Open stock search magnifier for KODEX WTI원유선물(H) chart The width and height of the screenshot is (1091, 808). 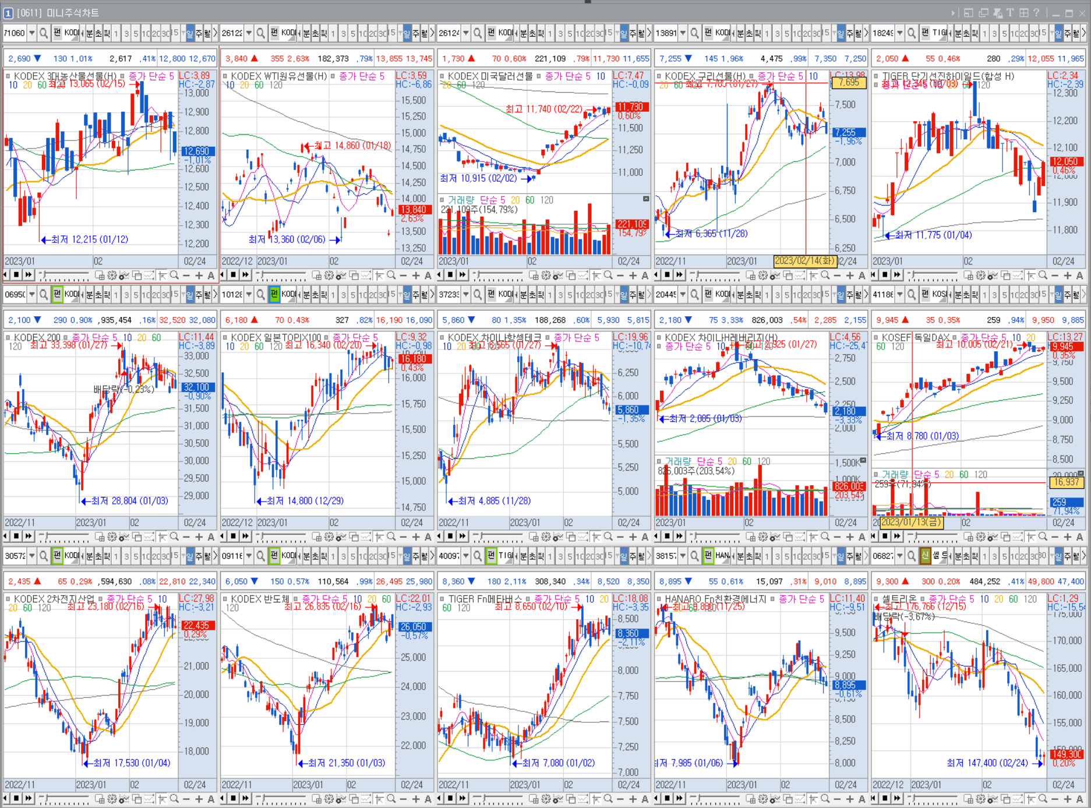pyautogui.click(x=261, y=33)
